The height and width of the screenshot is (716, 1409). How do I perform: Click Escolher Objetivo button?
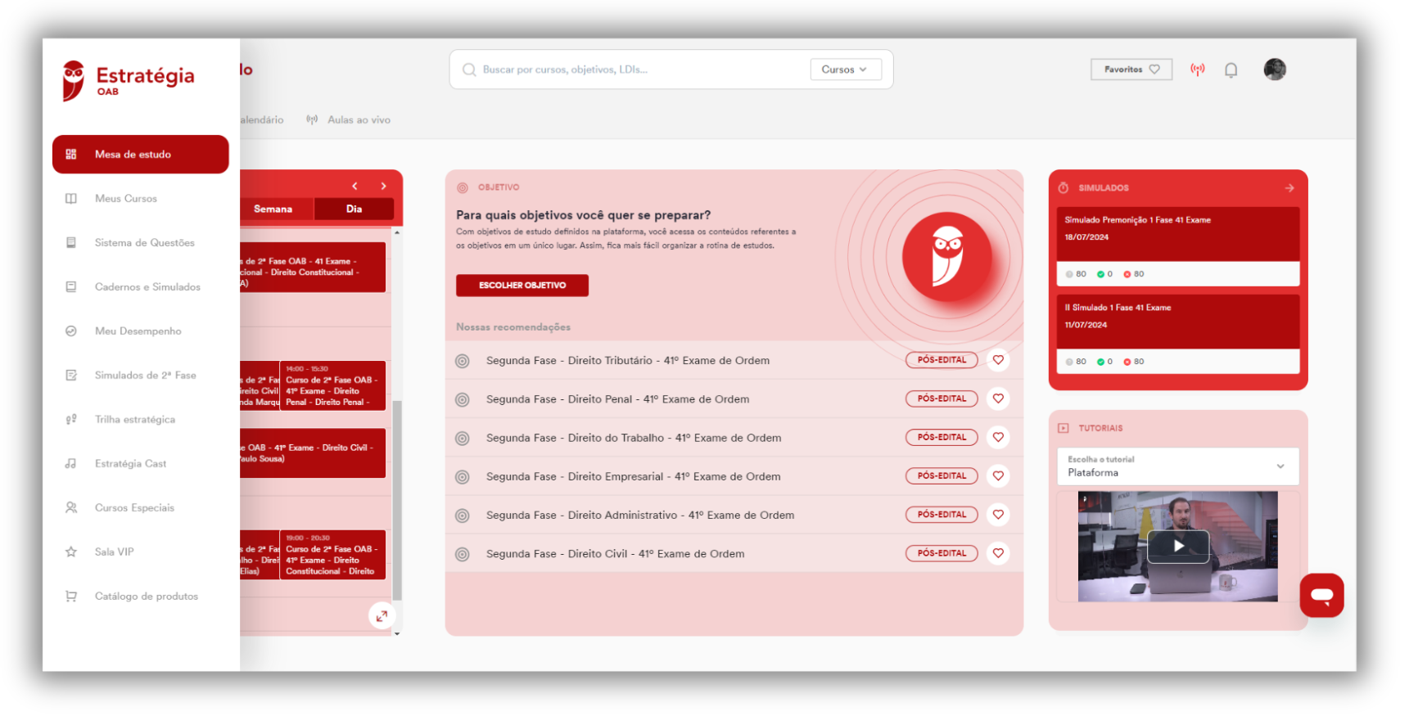(522, 285)
